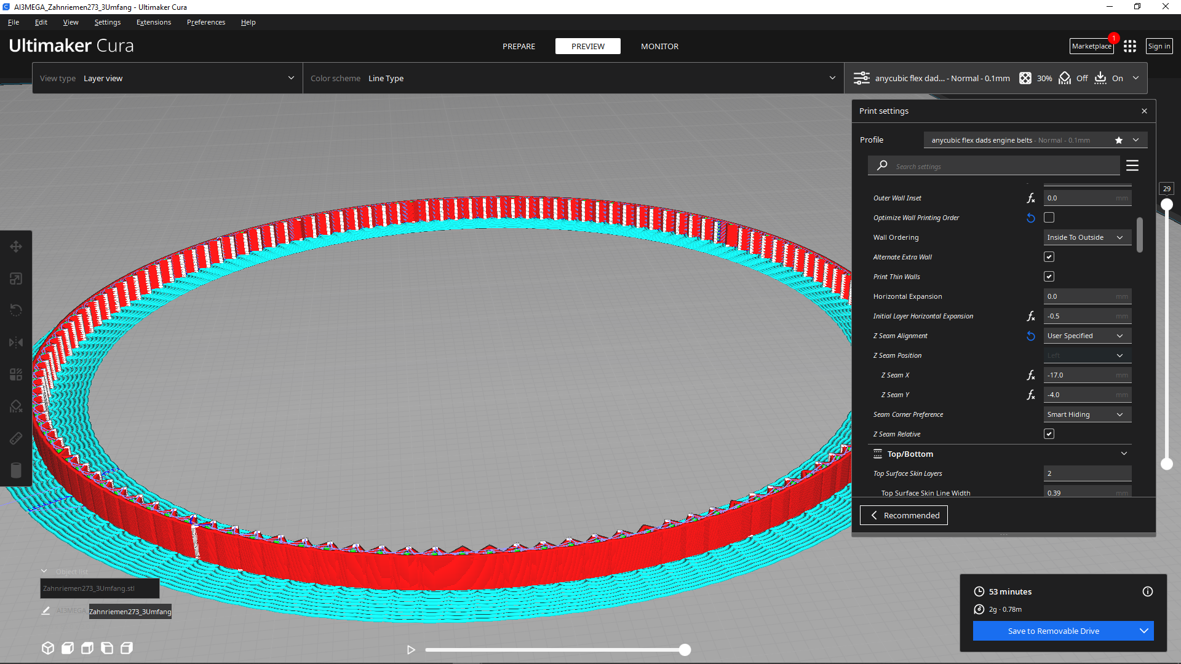Select the Mirror tool in left toolbar

tap(16, 342)
